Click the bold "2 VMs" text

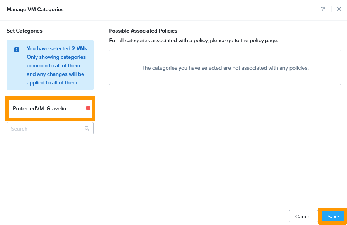[80, 49]
